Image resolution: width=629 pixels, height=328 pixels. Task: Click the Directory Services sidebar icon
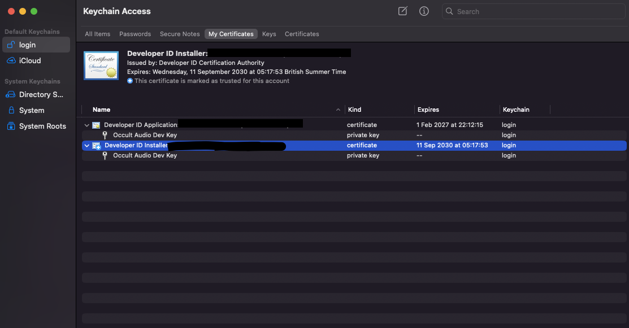point(10,95)
